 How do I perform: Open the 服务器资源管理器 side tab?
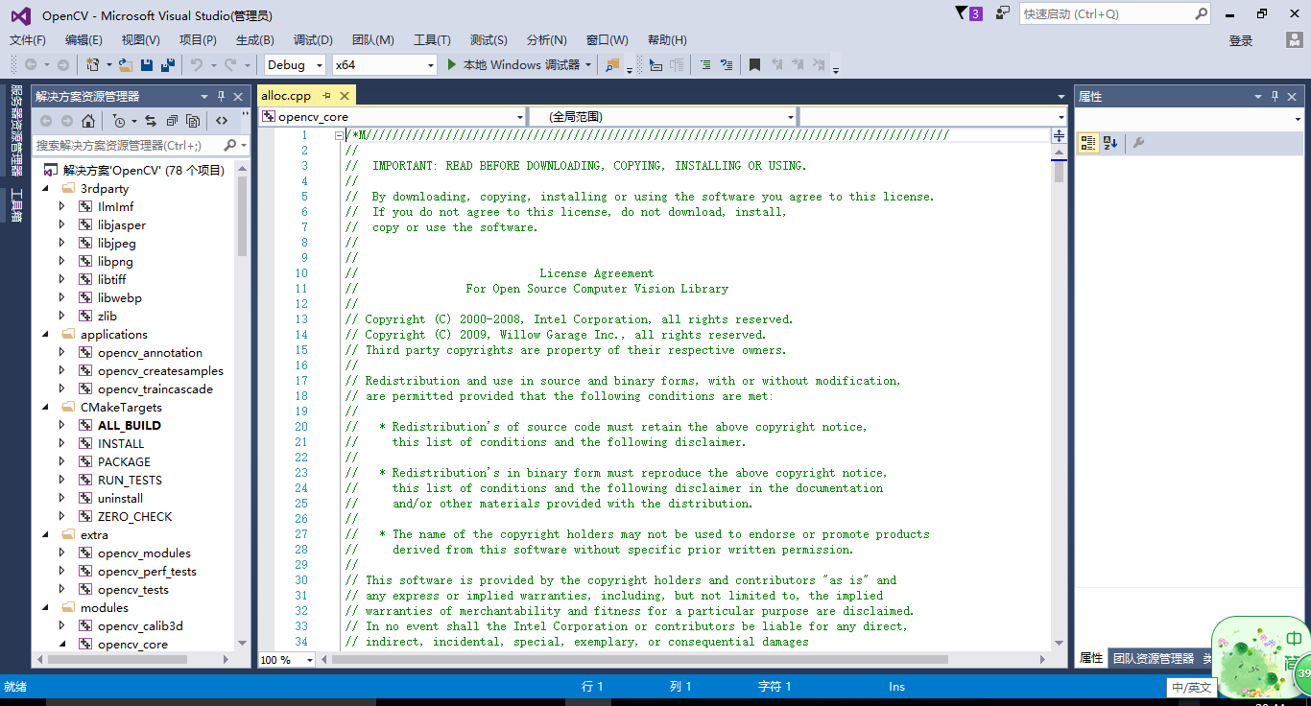(x=16, y=130)
